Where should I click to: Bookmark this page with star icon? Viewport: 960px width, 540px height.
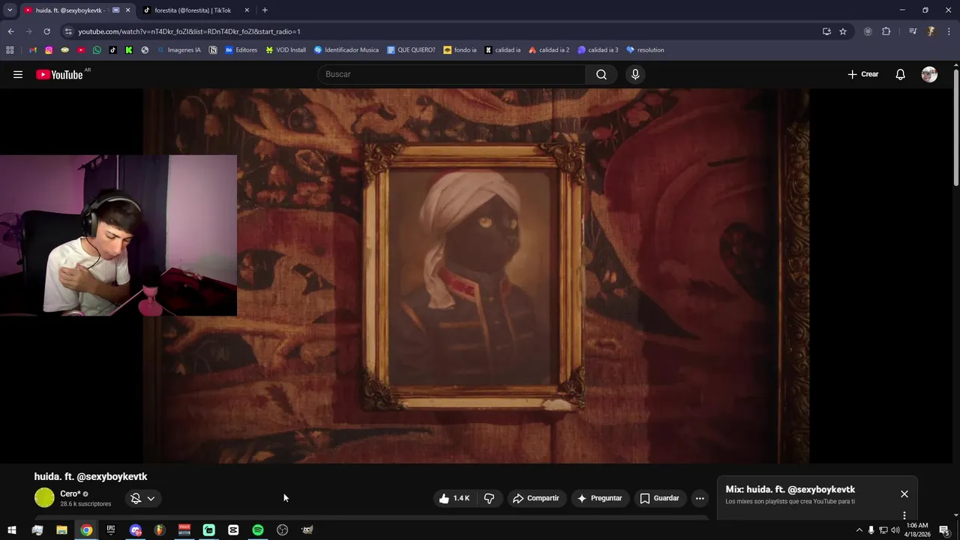coord(843,31)
